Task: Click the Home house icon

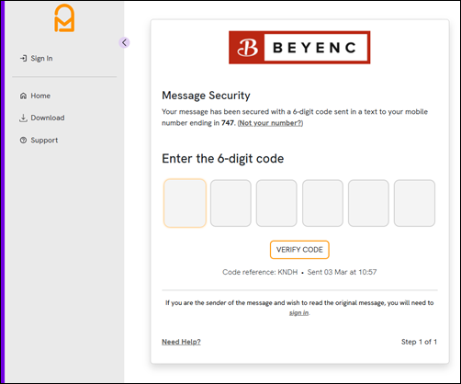Action: (x=23, y=96)
